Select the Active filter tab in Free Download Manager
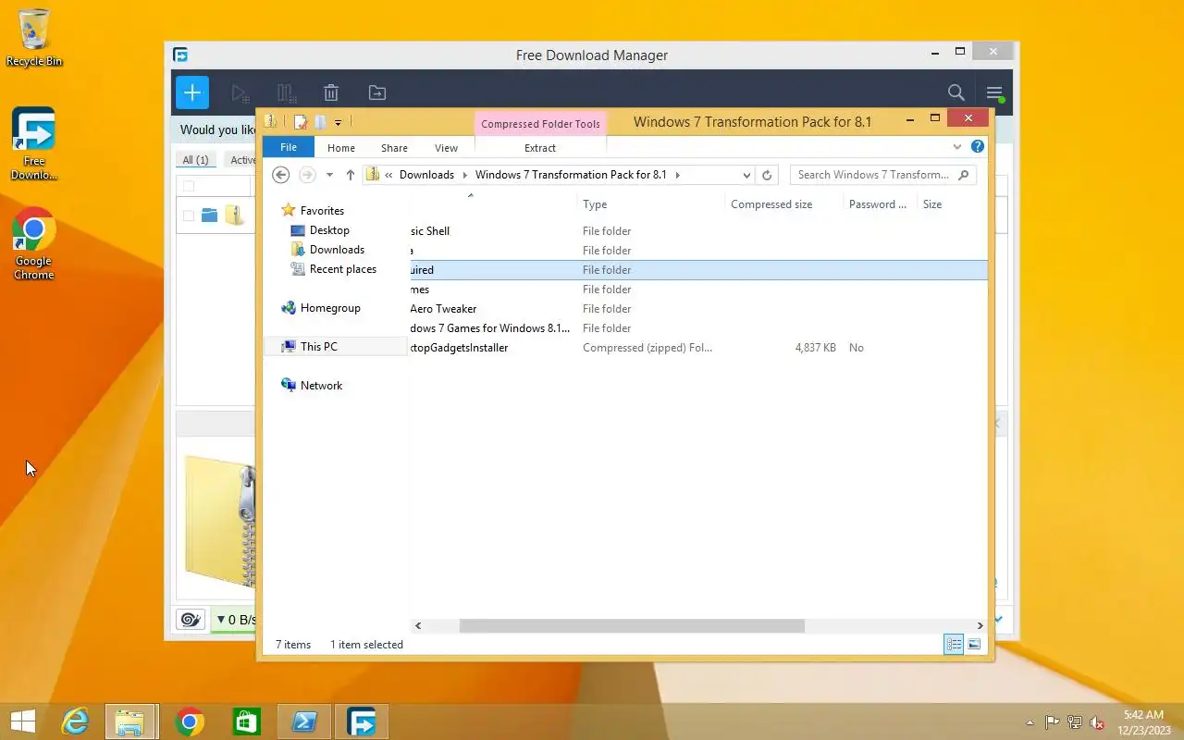 (x=242, y=160)
